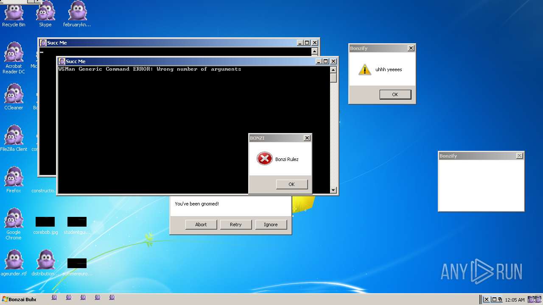Click Retry in the gnomed dialog
Viewport: 543px width, 305px height.
pyautogui.click(x=236, y=225)
